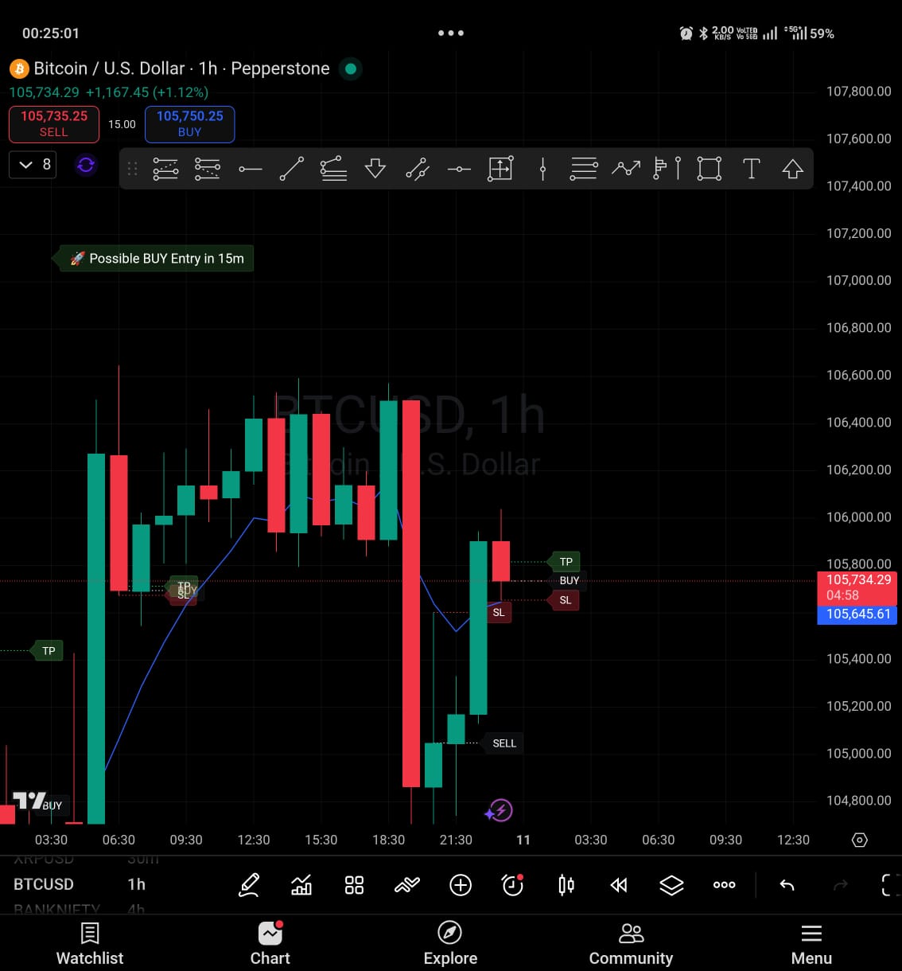The height and width of the screenshot is (971, 902).
Task: Switch to the Community tab
Action: [631, 943]
